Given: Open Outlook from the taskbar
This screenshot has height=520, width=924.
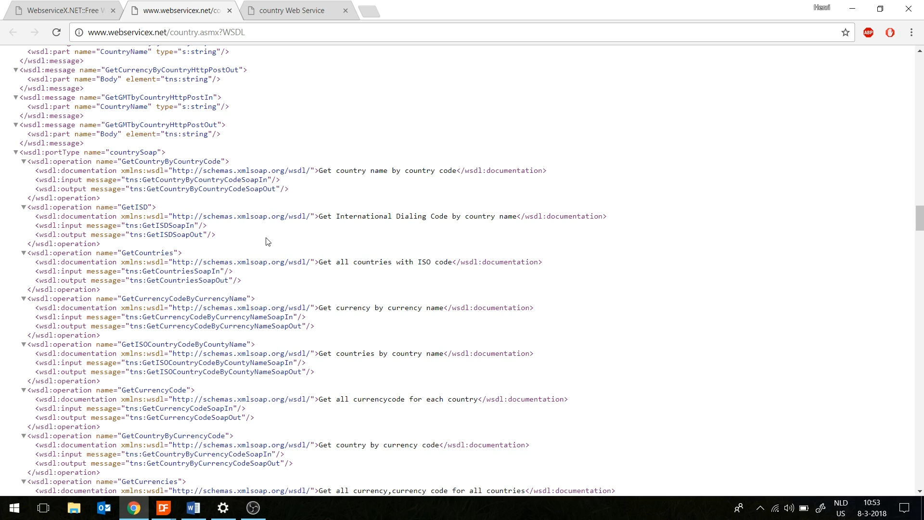Looking at the screenshot, I should point(103,508).
